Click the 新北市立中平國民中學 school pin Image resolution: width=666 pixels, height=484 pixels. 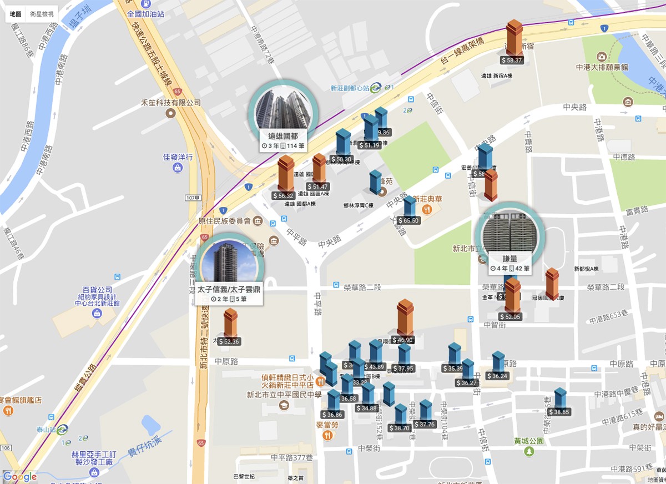click(x=284, y=405)
